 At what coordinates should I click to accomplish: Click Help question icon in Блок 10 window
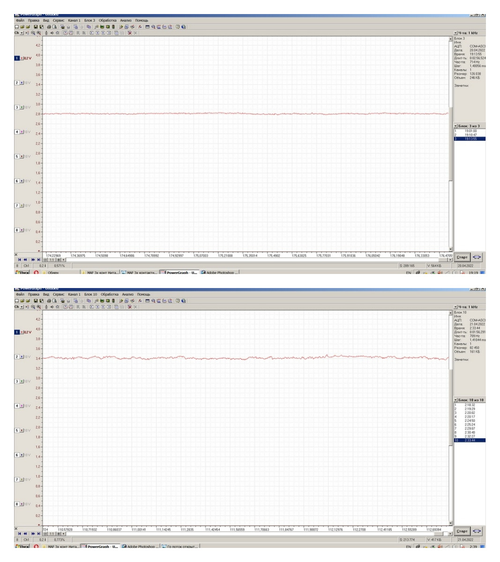(178, 301)
